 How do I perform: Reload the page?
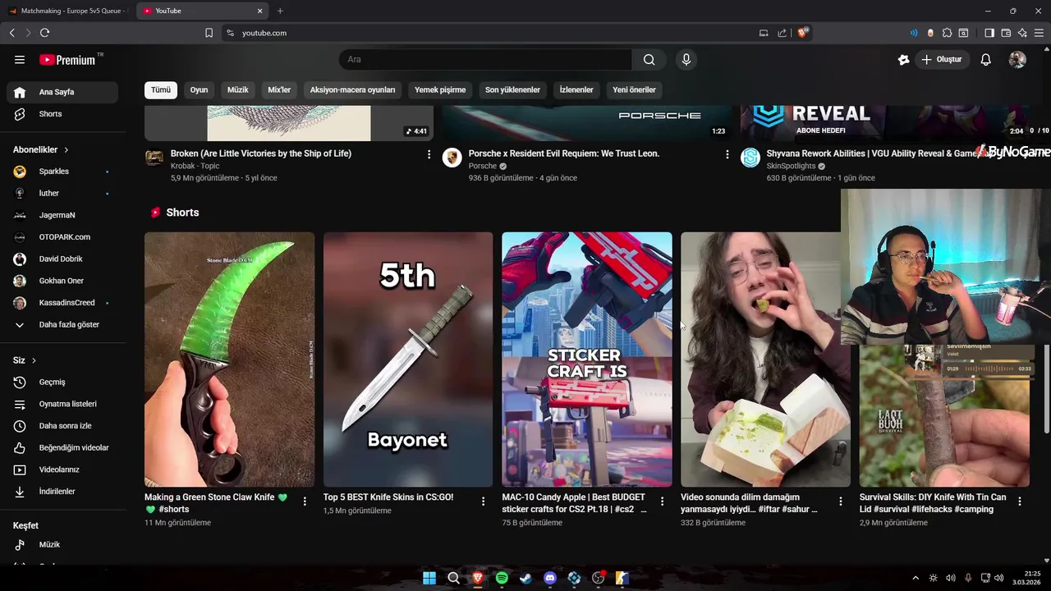pos(44,33)
